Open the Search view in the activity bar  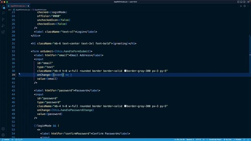(x=3, y=13)
